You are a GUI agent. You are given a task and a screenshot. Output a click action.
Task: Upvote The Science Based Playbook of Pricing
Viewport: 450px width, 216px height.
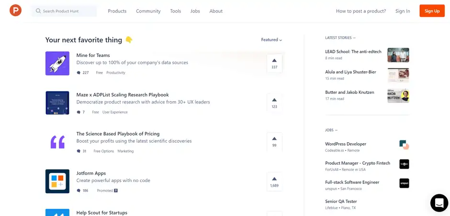pos(274,142)
